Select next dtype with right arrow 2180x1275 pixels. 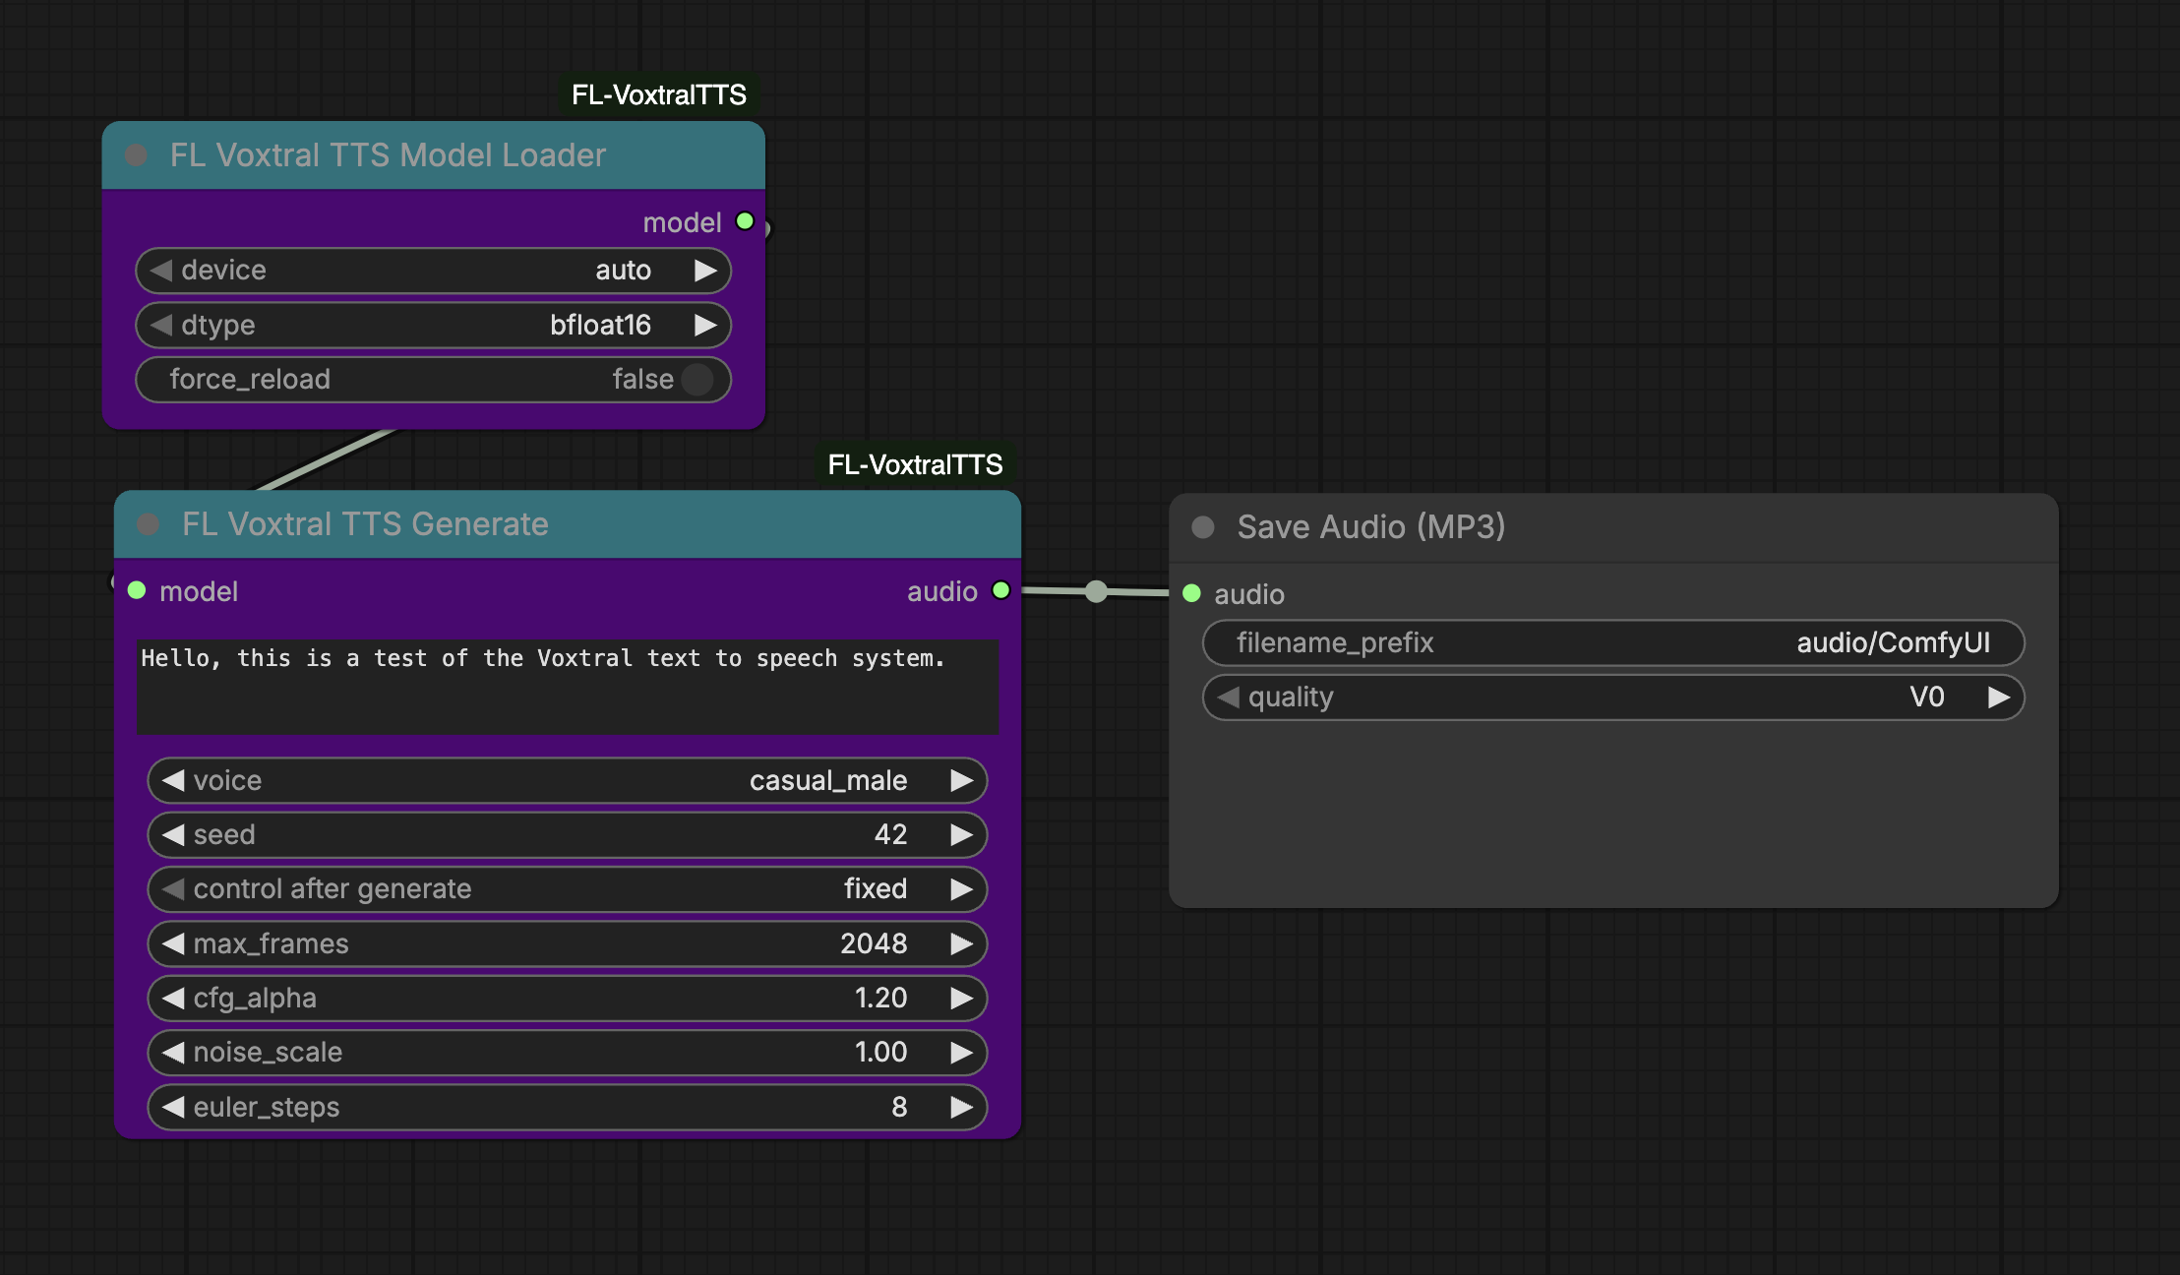[705, 325]
